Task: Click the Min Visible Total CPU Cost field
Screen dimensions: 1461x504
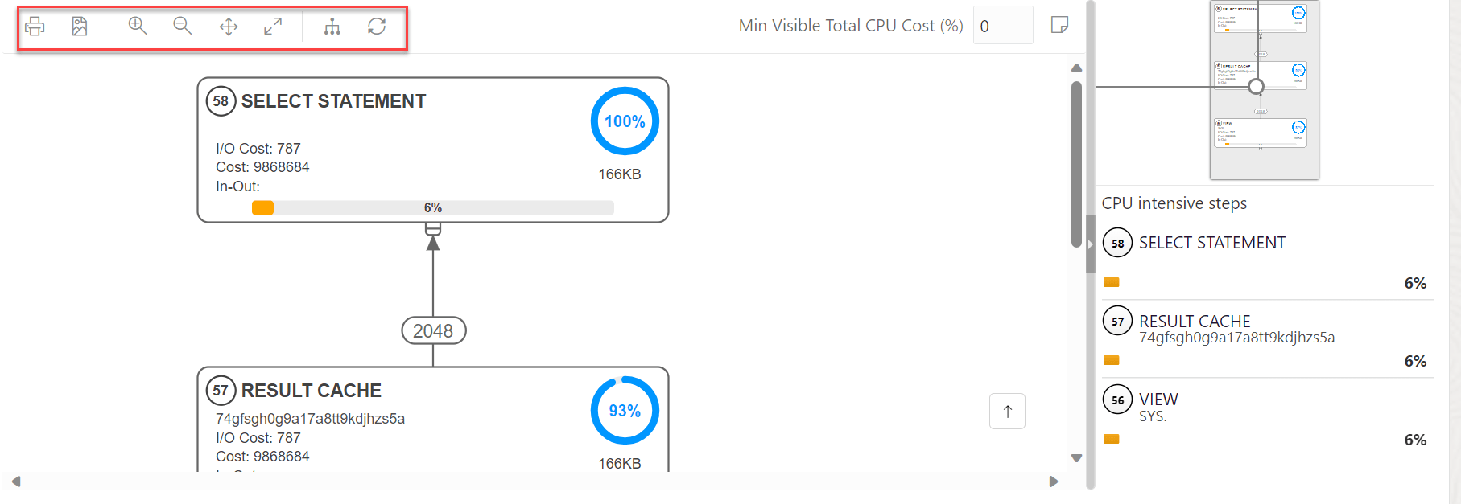Action: pyautogui.click(x=1002, y=26)
